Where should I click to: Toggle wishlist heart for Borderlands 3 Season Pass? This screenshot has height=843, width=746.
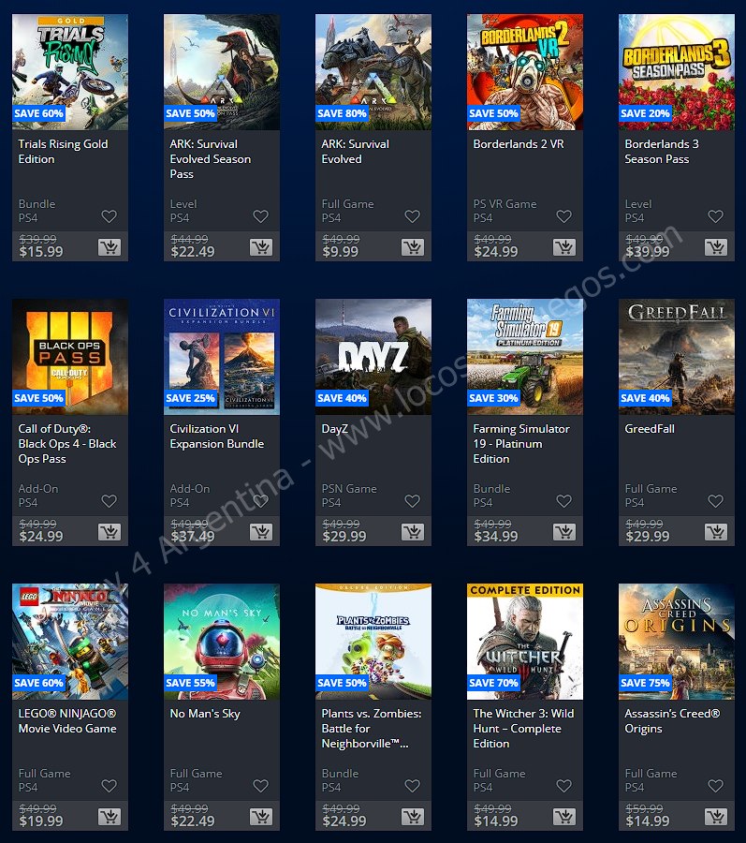pyautogui.click(x=715, y=216)
